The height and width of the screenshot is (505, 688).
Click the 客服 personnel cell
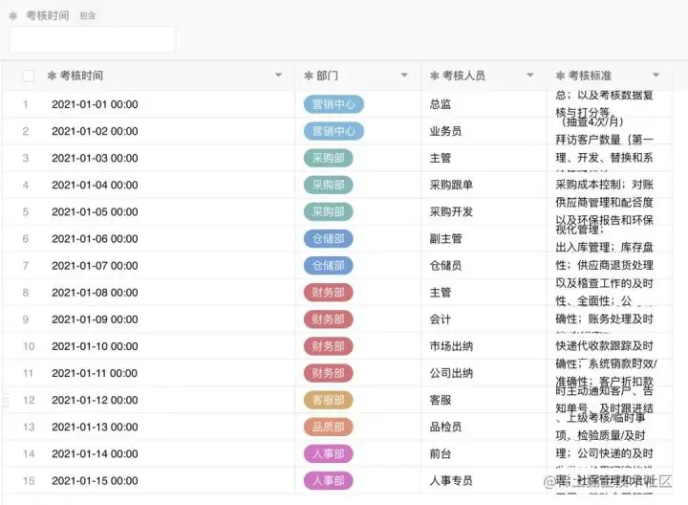tap(441, 400)
